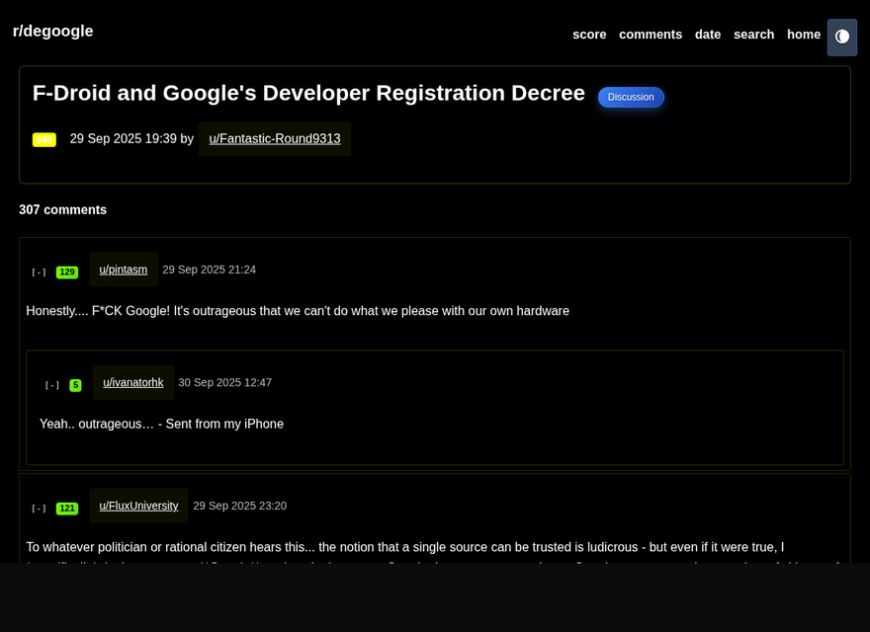870x632 pixels.
Task: Go to home via navigation link
Action: point(804,35)
